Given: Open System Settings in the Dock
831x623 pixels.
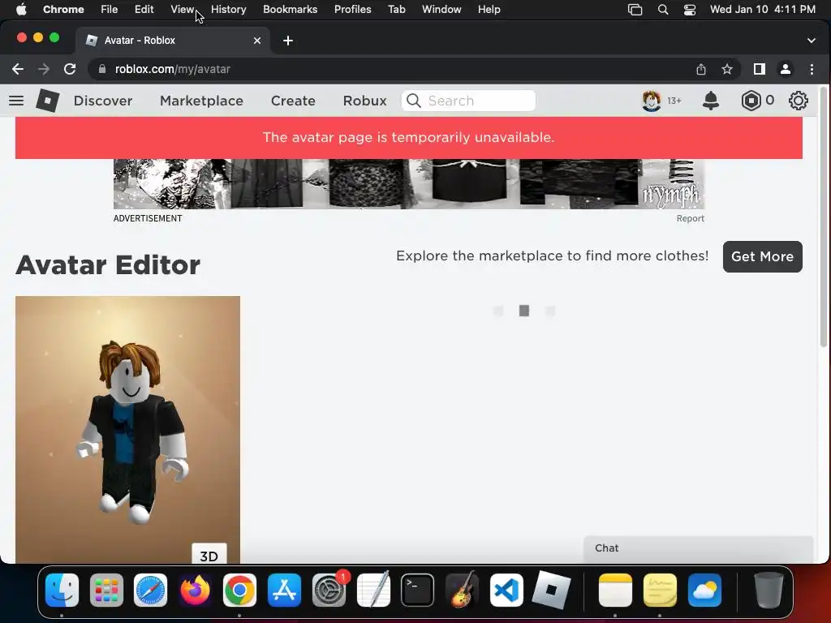Looking at the screenshot, I should [329, 591].
